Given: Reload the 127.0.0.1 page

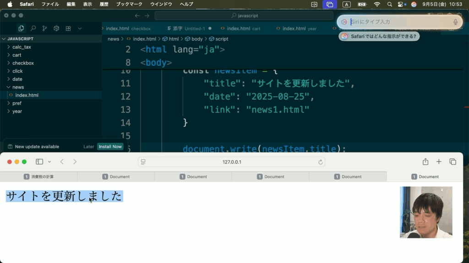Looking at the screenshot, I should pos(321,162).
